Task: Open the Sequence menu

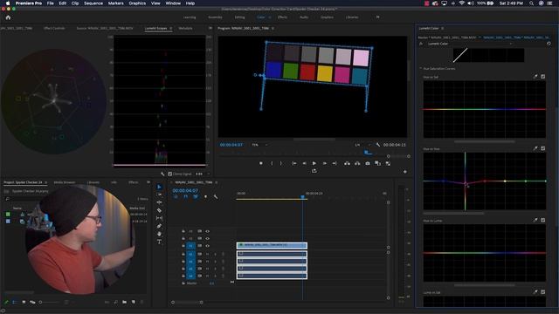Action: 93,3
